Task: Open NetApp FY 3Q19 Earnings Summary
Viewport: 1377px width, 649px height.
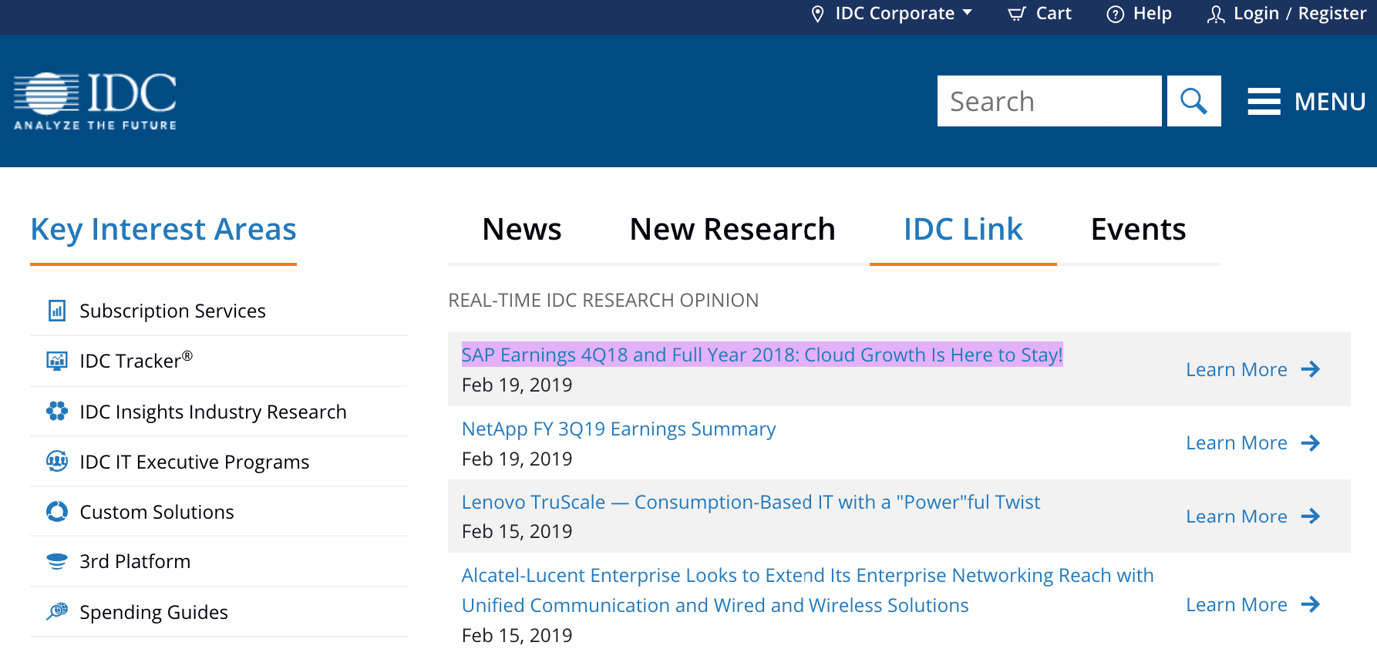Action: click(x=618, y=429)
